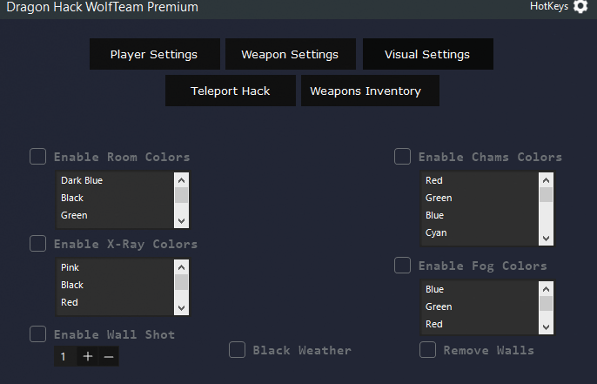Open Weapons Inventory tab
597x384 pixels.
[x=370, y=91]
